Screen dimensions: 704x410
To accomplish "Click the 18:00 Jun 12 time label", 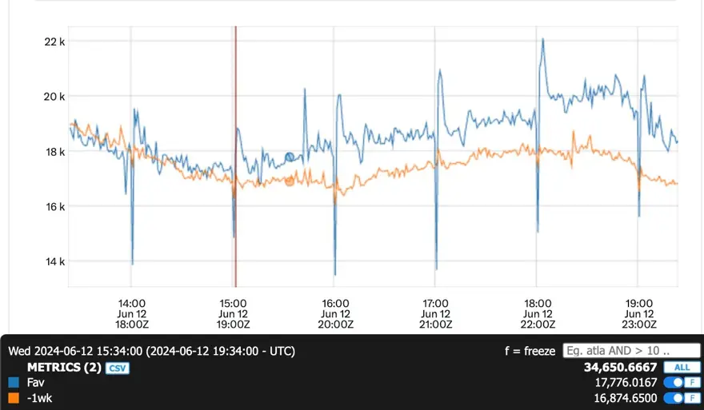I will (x=538, y=314).
